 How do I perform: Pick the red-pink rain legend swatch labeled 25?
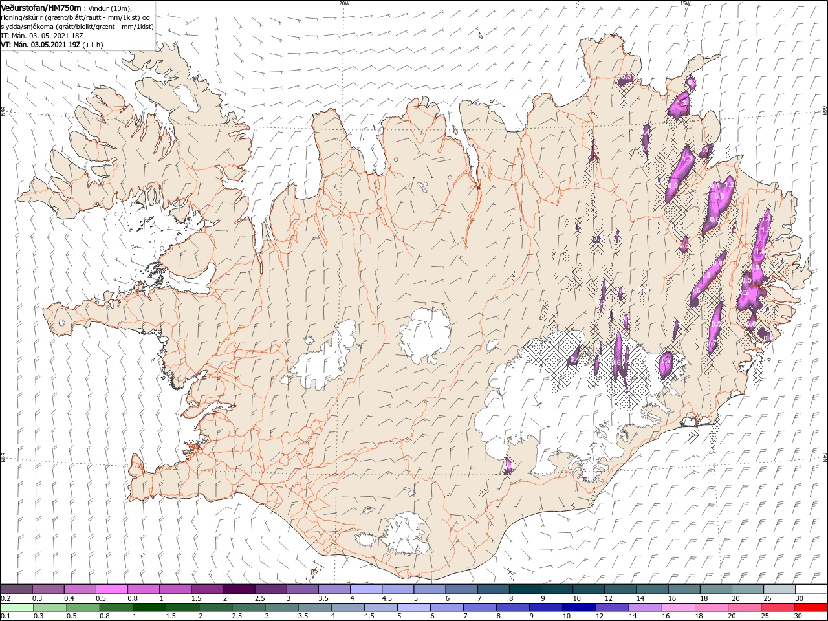(778, 607)
